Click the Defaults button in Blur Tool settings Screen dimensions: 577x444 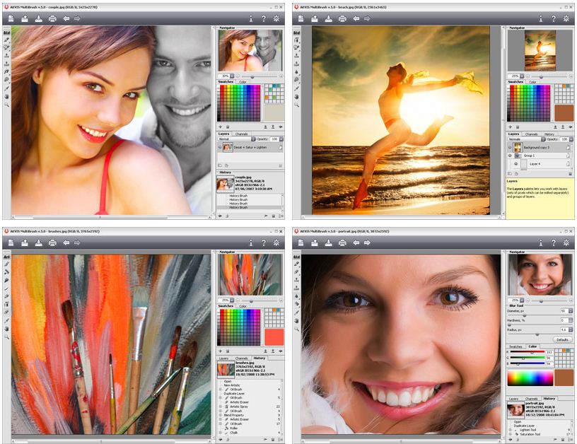562,339
